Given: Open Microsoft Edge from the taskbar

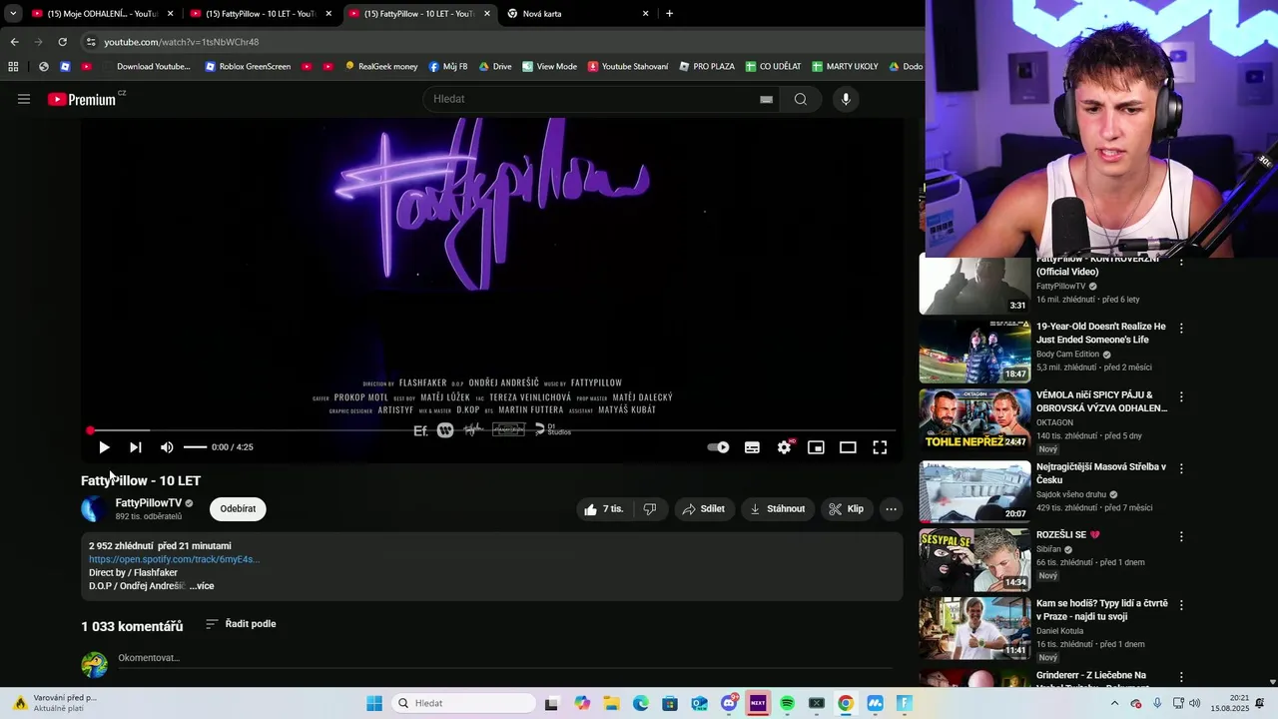Looking at the screenshot, I should point(641,703).
